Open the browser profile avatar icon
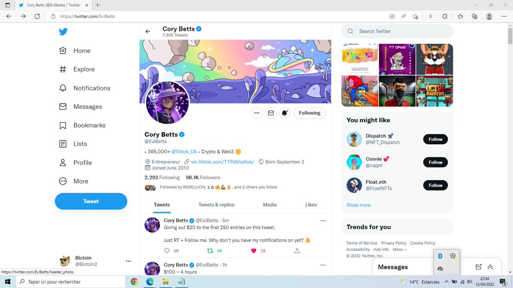513x288 pixels. point(489,16)
